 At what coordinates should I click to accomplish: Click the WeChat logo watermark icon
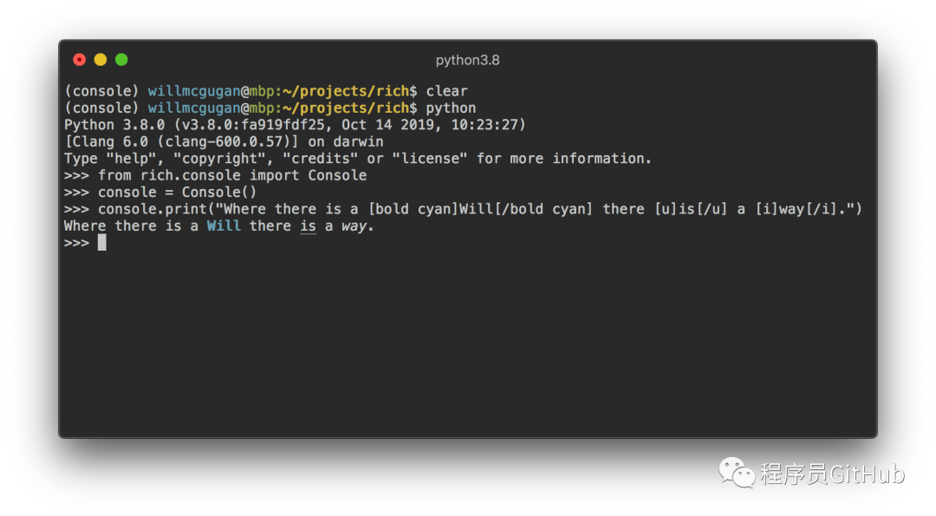pyautogui.click(x=736, y=473)
